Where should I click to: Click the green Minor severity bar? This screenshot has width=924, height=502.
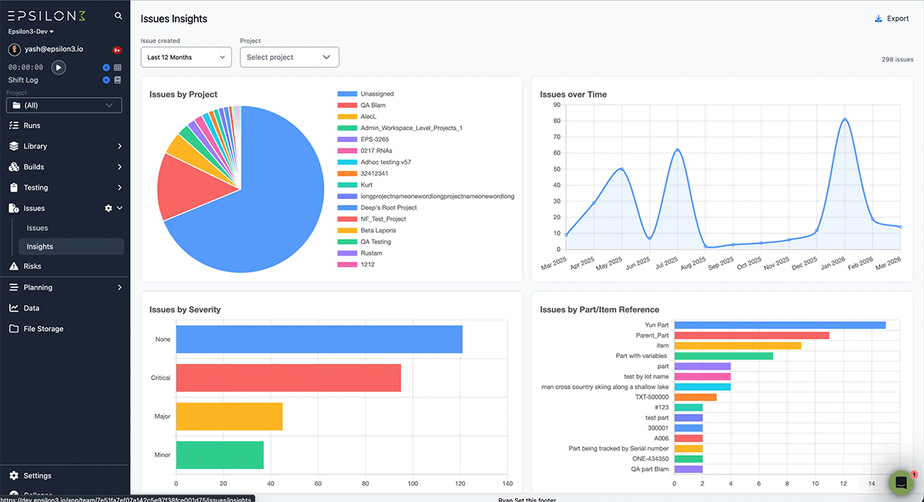click(220, 455)
